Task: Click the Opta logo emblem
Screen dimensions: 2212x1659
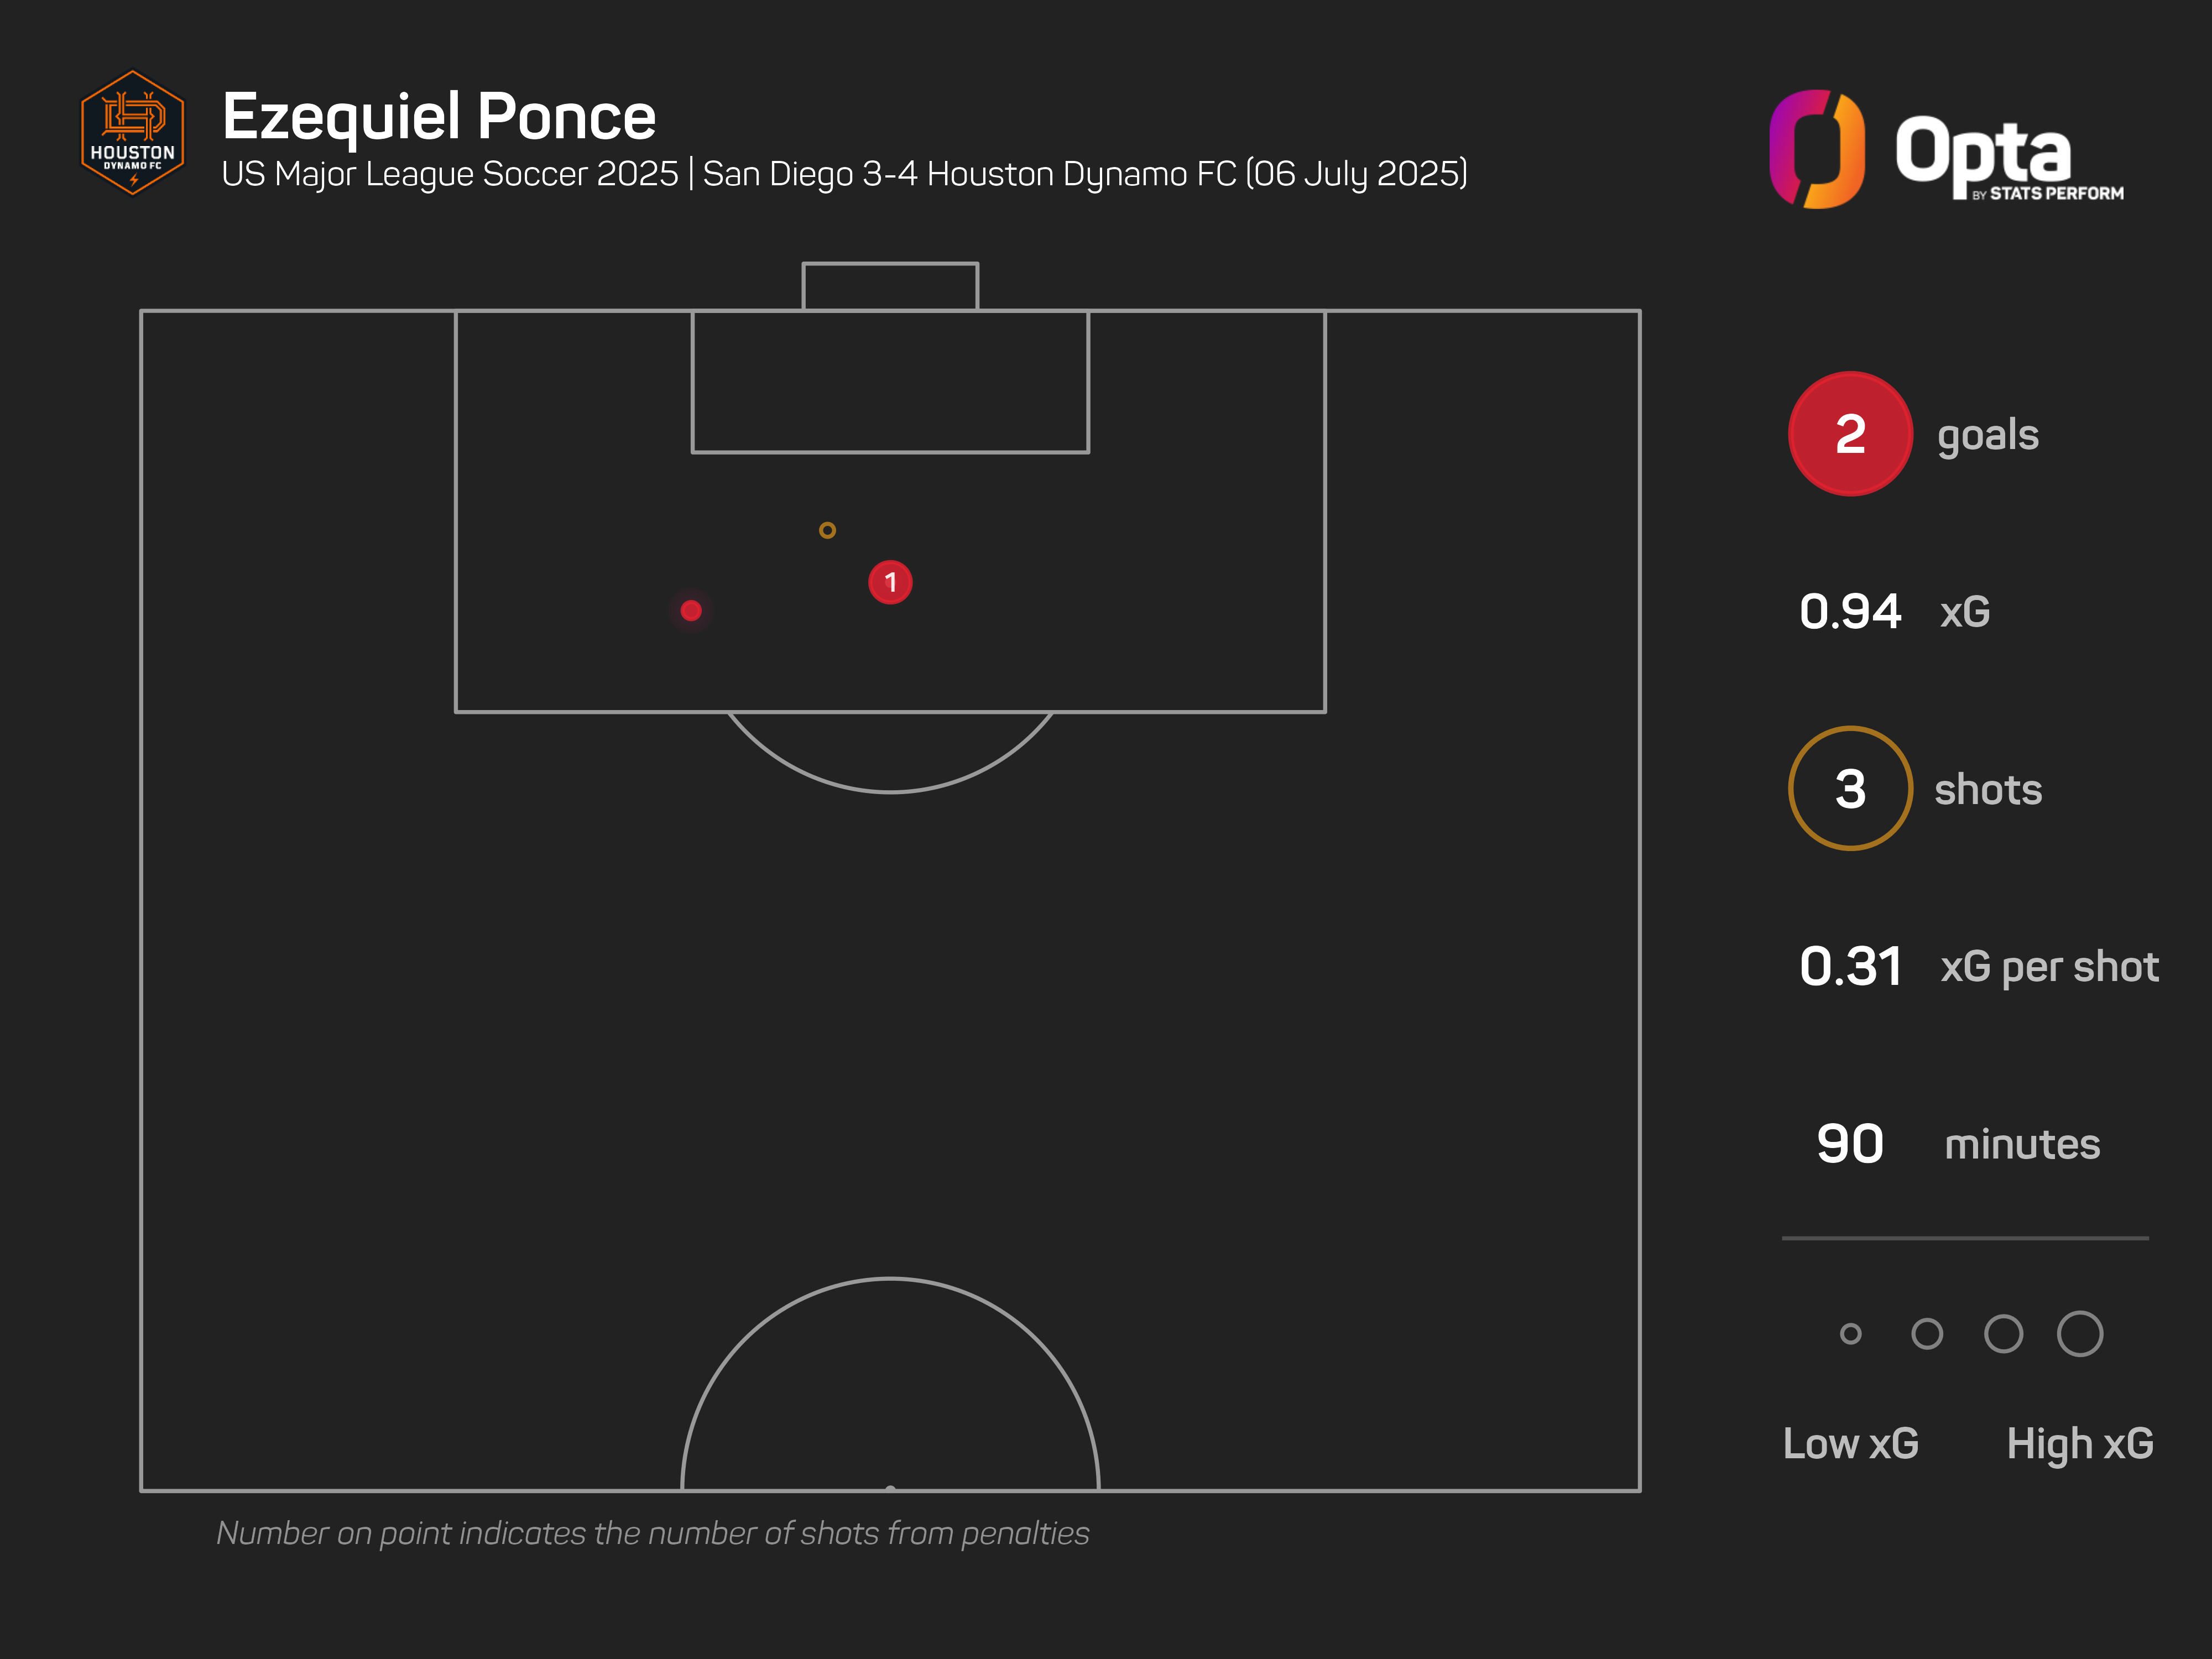Action: tap(1816, 149)
